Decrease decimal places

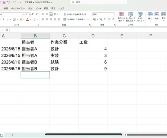(113, 19)
